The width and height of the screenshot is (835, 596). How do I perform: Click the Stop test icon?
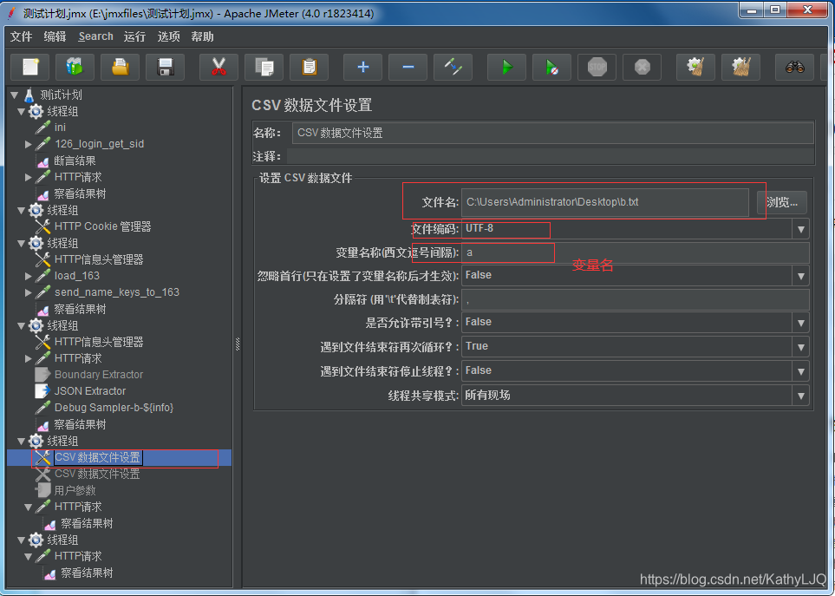coord(597,67)
